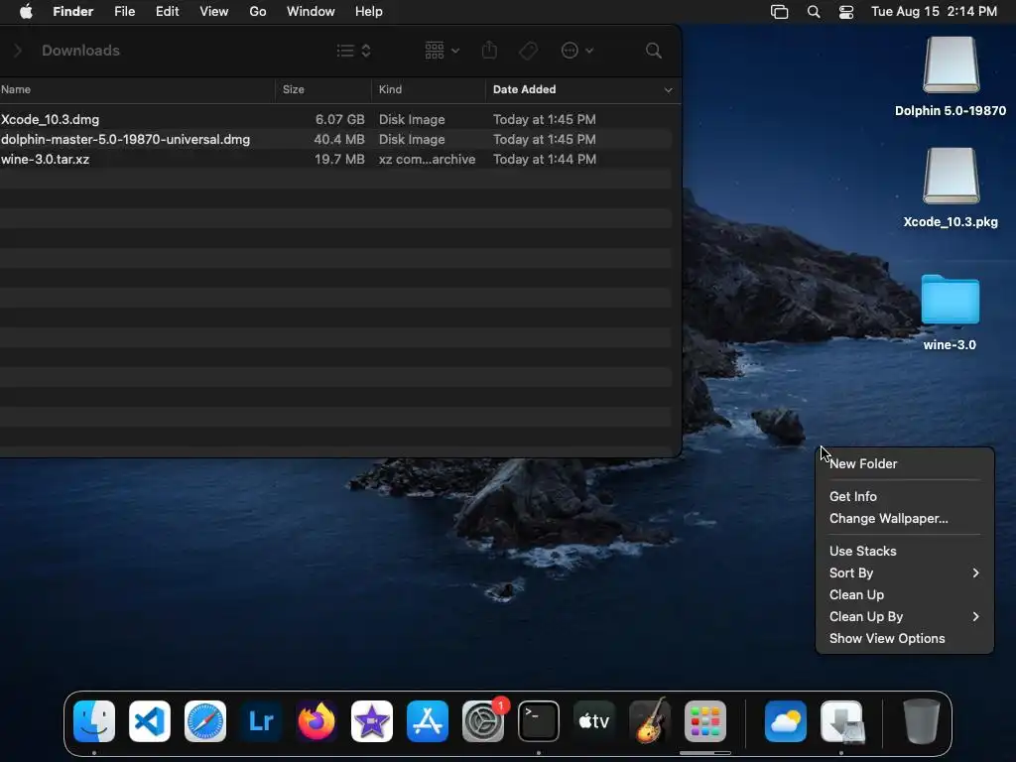Open Lightroom from the Dock

tap(261, 721)
